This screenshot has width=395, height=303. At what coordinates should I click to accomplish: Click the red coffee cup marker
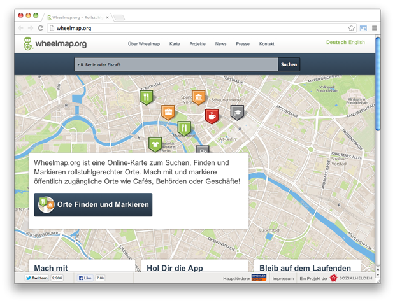tap(212, 116)
